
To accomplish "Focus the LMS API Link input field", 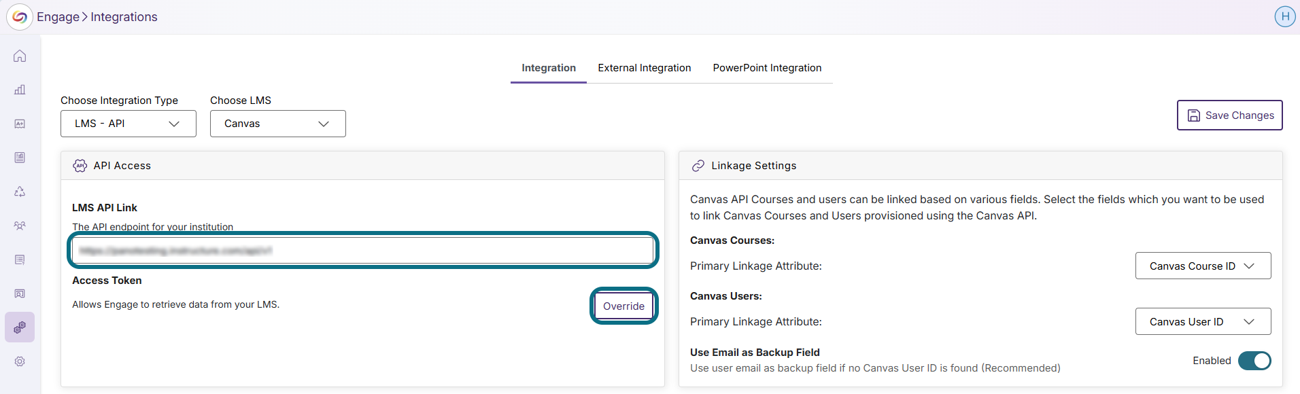I will [x=363, y=251].
